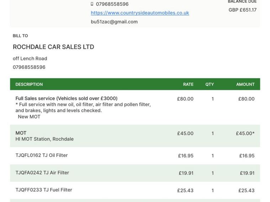Select the TJQFL0162 TJ Oil Filter row
Screen dimensions: 270x202
(x=135, y=155)
